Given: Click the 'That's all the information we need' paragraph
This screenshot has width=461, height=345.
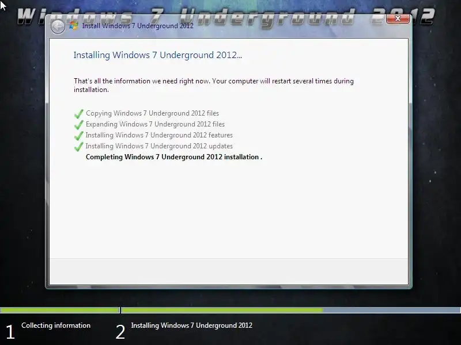Looking at the screenshot, I should click(x=214, y=85).
